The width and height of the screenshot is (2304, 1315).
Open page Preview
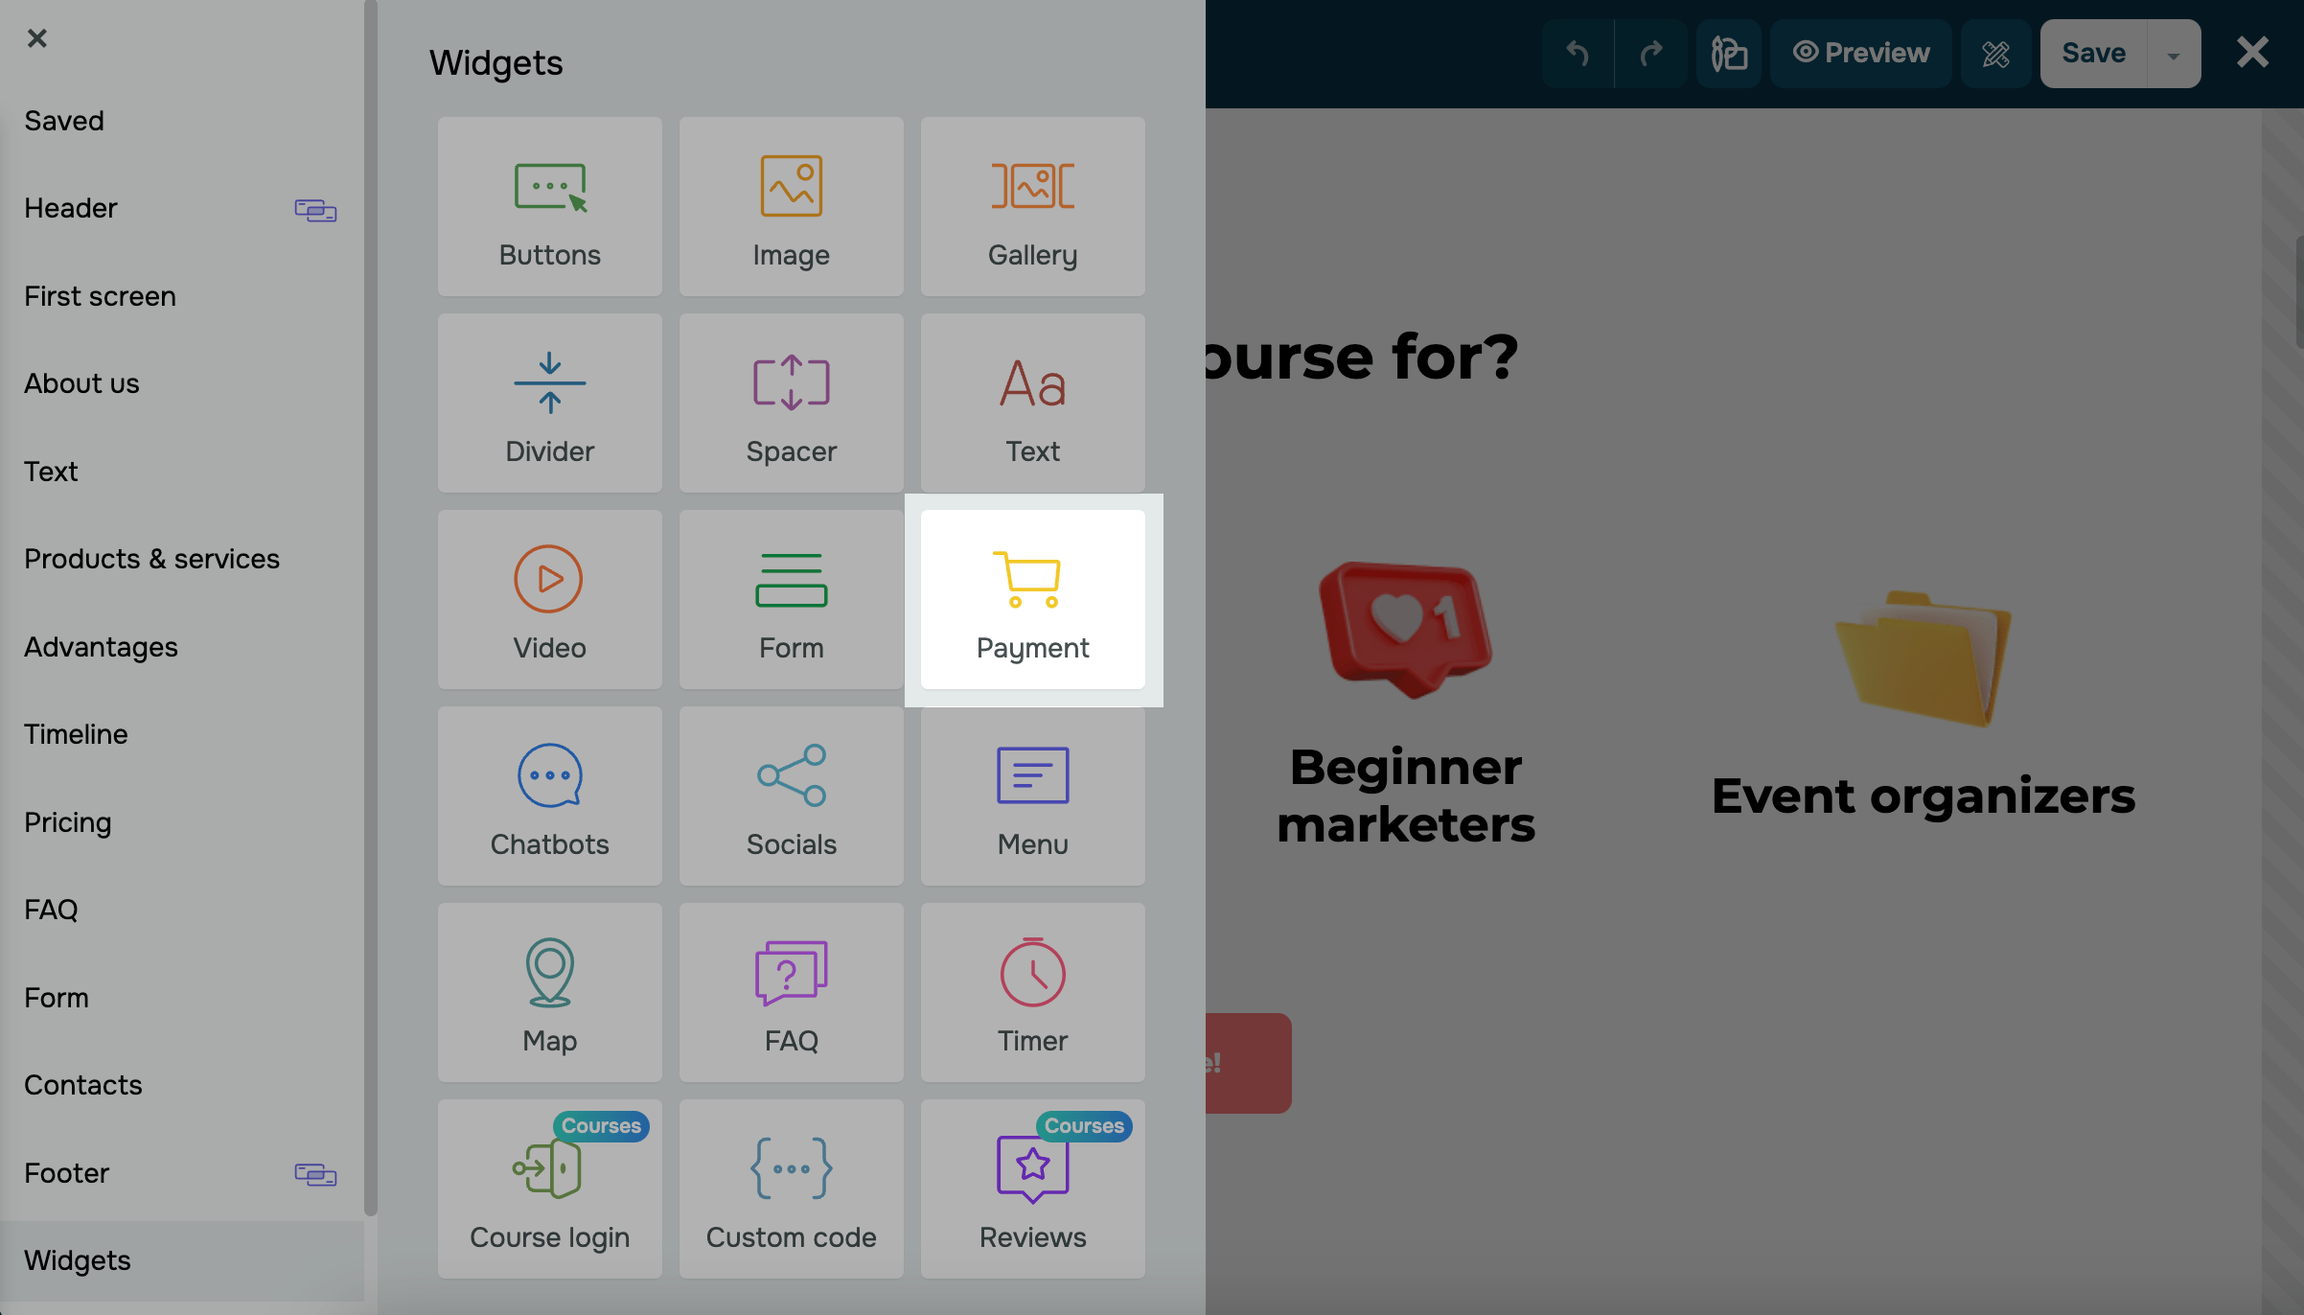(1860, 54)
